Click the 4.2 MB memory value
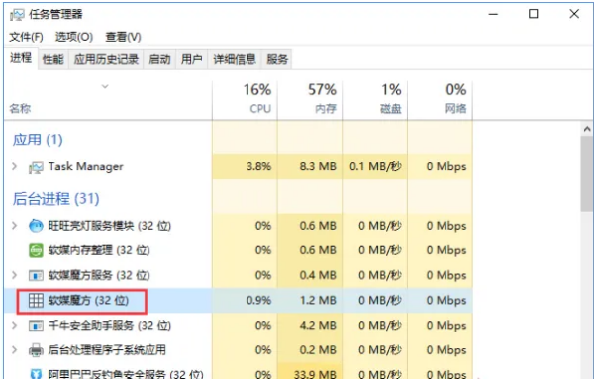Viewport: 594px width, 379px height. tap(318, 326)
